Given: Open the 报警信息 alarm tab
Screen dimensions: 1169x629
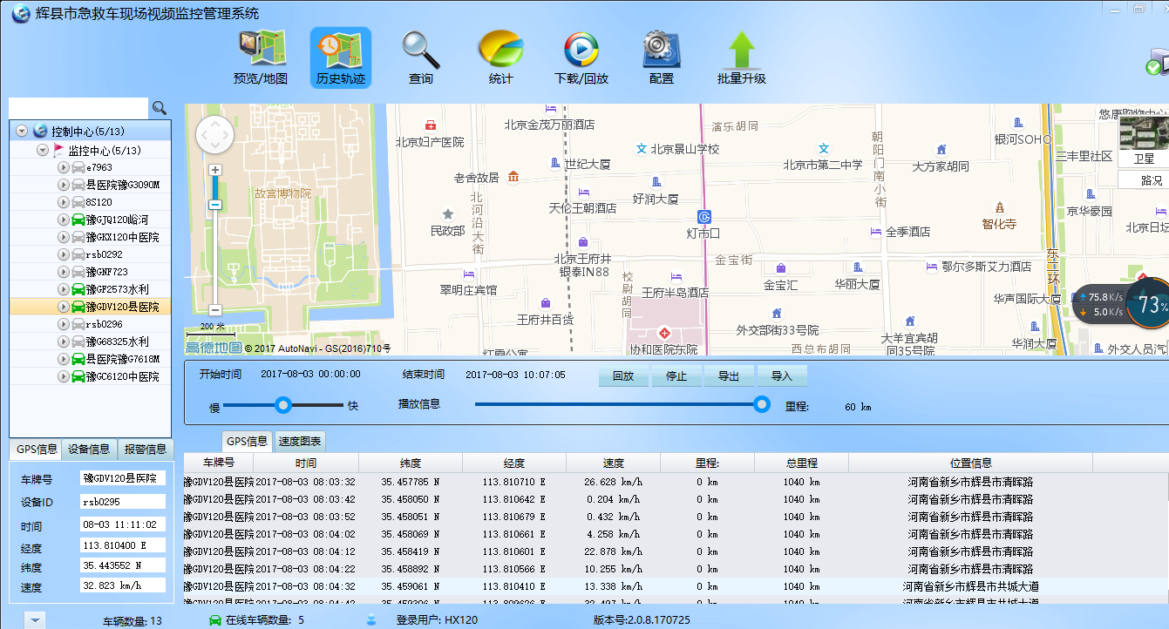Looking at the screenshot, I should pyautogui.click(x=145, y=450).
